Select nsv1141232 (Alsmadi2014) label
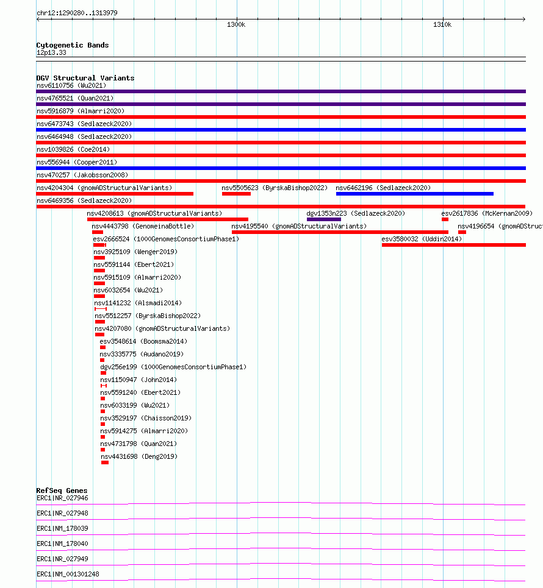543x588 pixels. (138, 303)
